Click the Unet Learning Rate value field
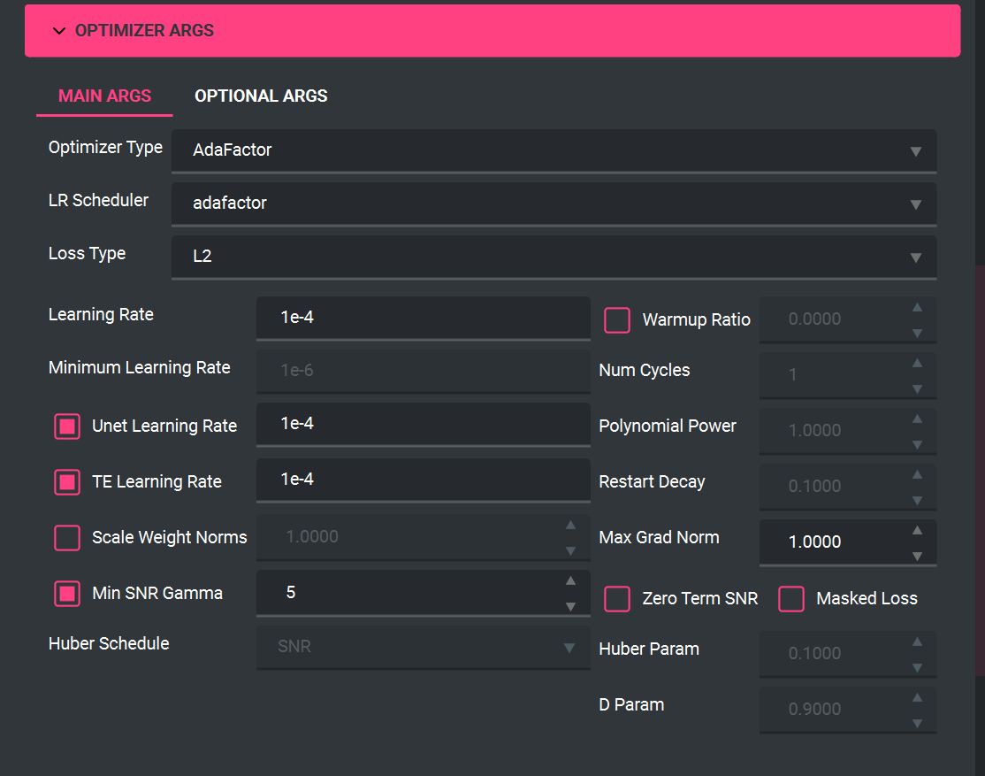The image size is (985, 776). (x=423, y=424)
